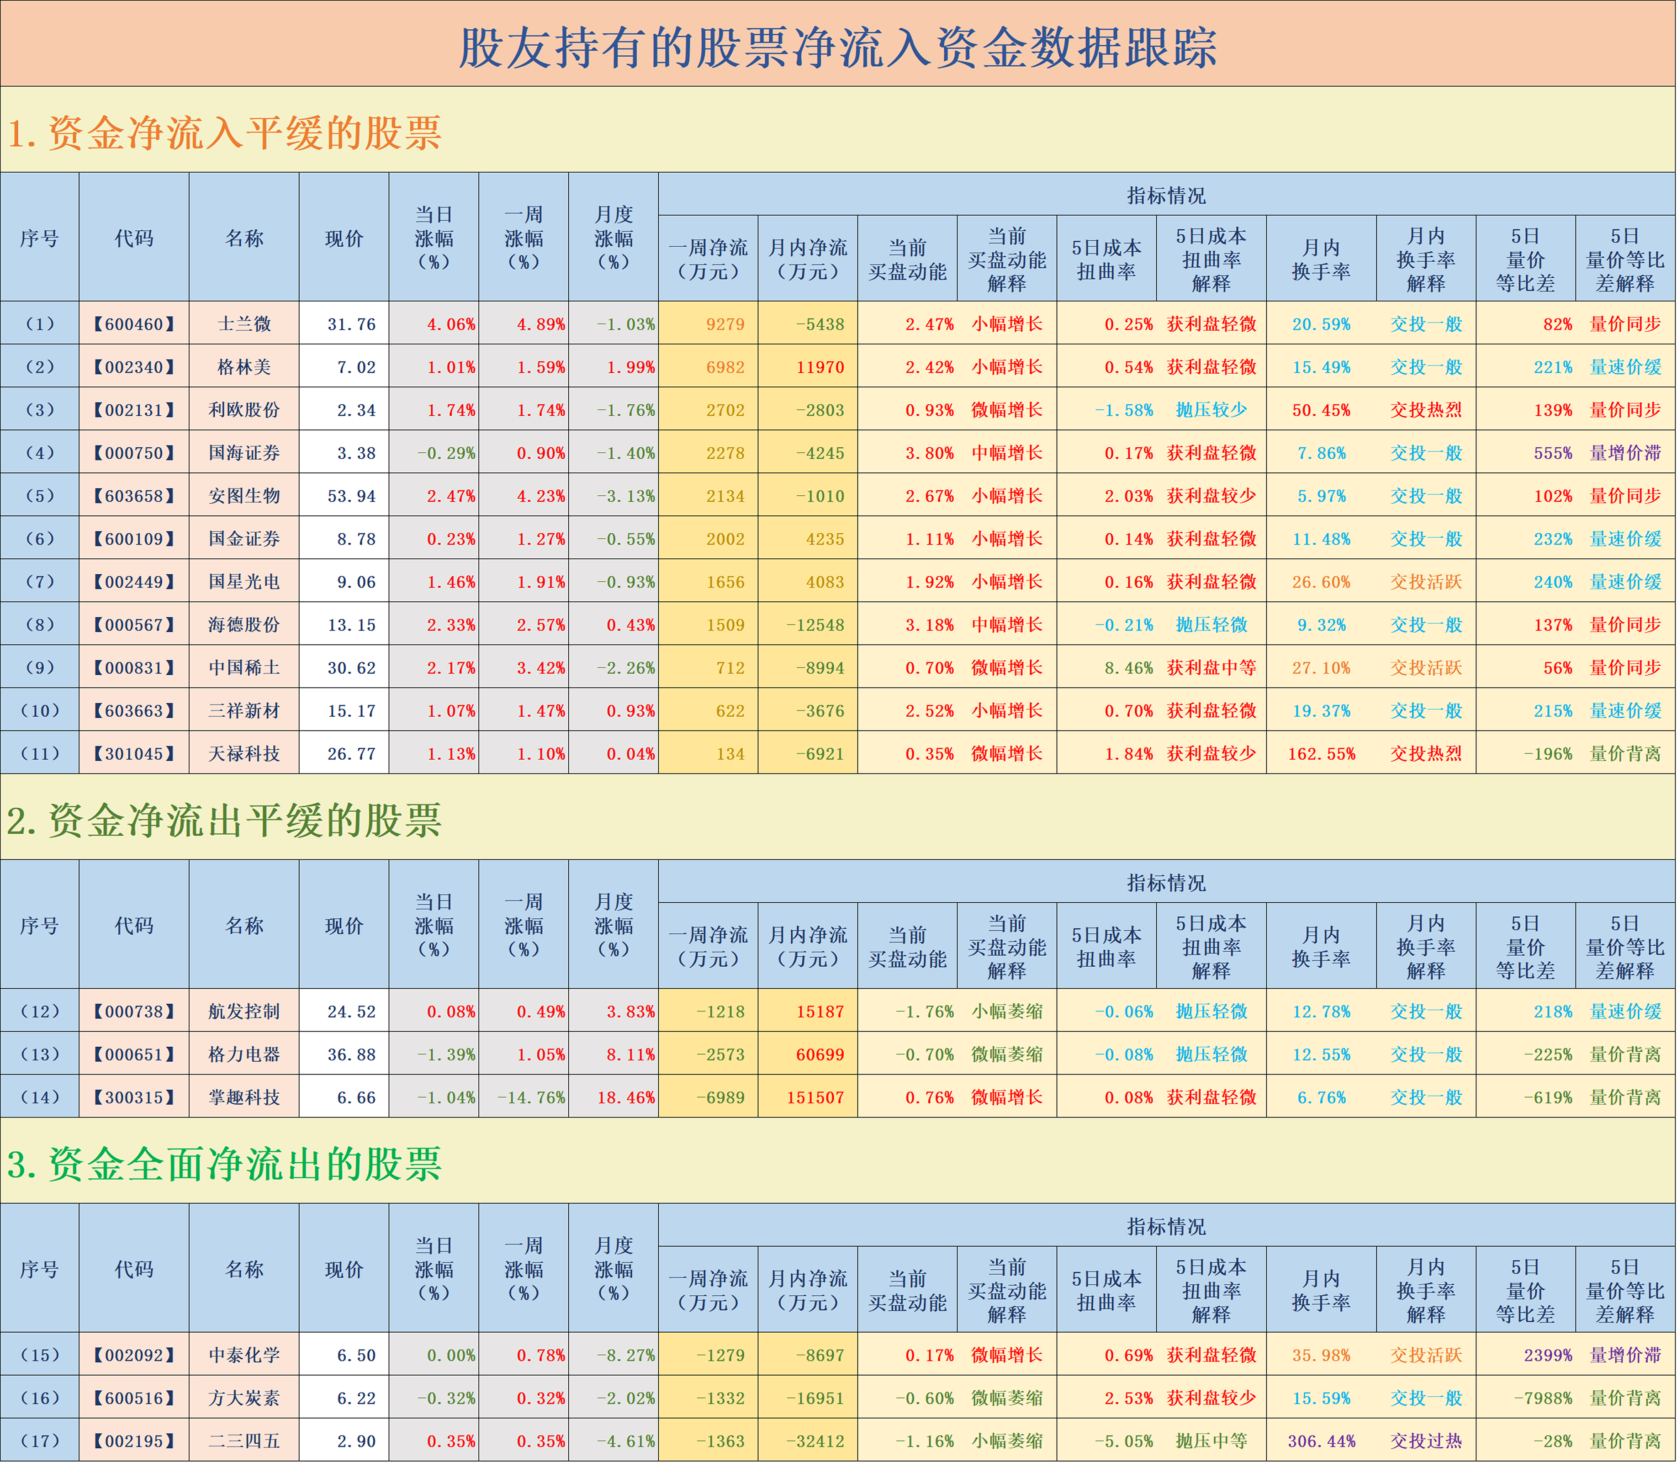Image resolution: width=1677 pixels, height=1462 pixels.
Task: Click the 抛压中等 cell
Action: [x=1211, y=1441]
